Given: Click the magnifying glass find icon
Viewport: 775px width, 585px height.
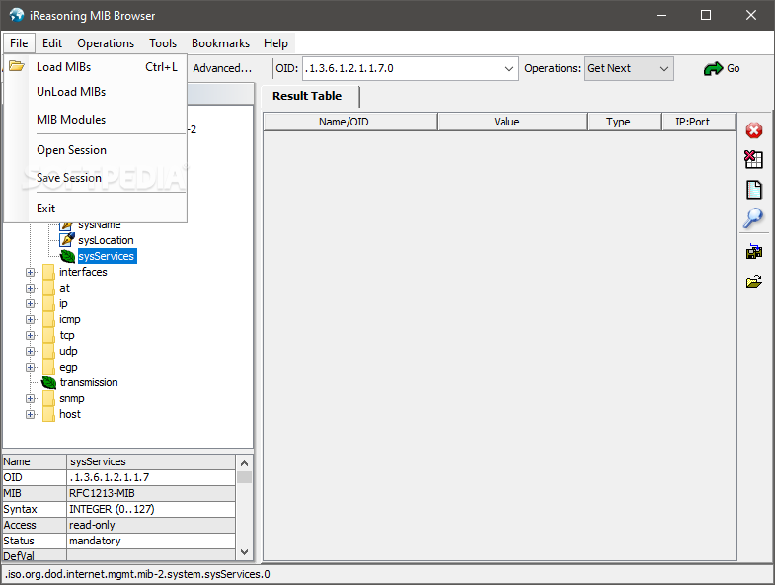Looking at the screenshot, I should 753,217.
